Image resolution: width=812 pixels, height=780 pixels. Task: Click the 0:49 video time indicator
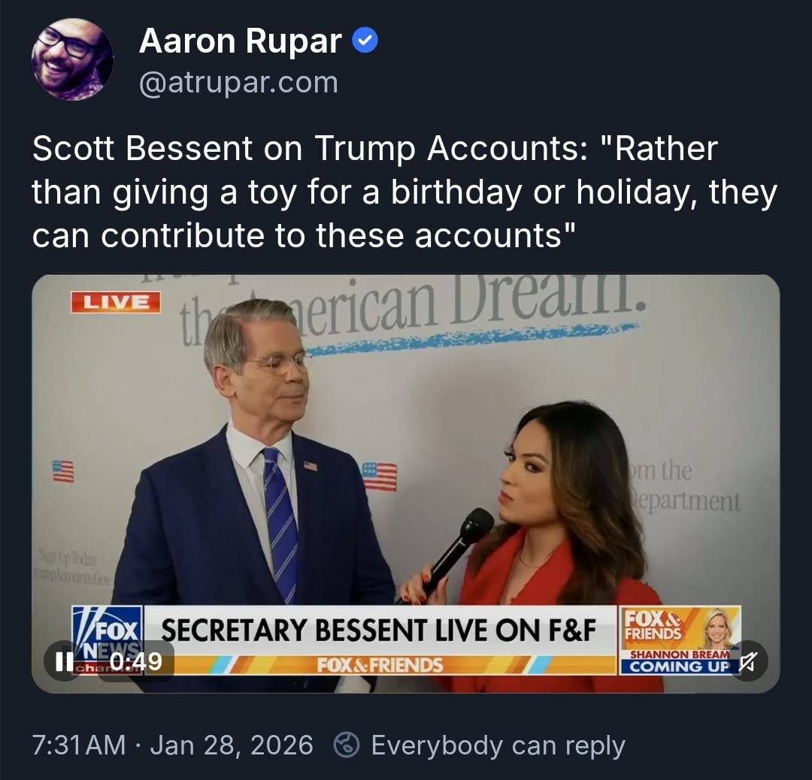click(x=136, y=661)
